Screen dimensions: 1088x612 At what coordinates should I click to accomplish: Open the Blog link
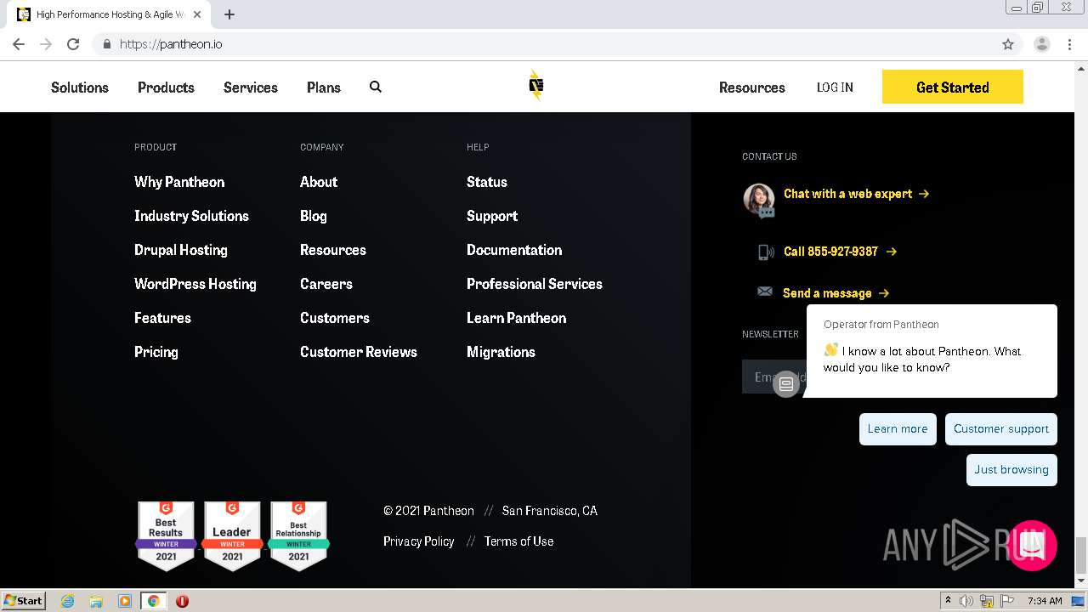314,216
